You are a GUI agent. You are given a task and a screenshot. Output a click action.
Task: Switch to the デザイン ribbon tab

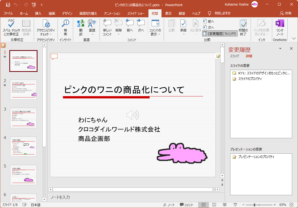coord(67,13)
